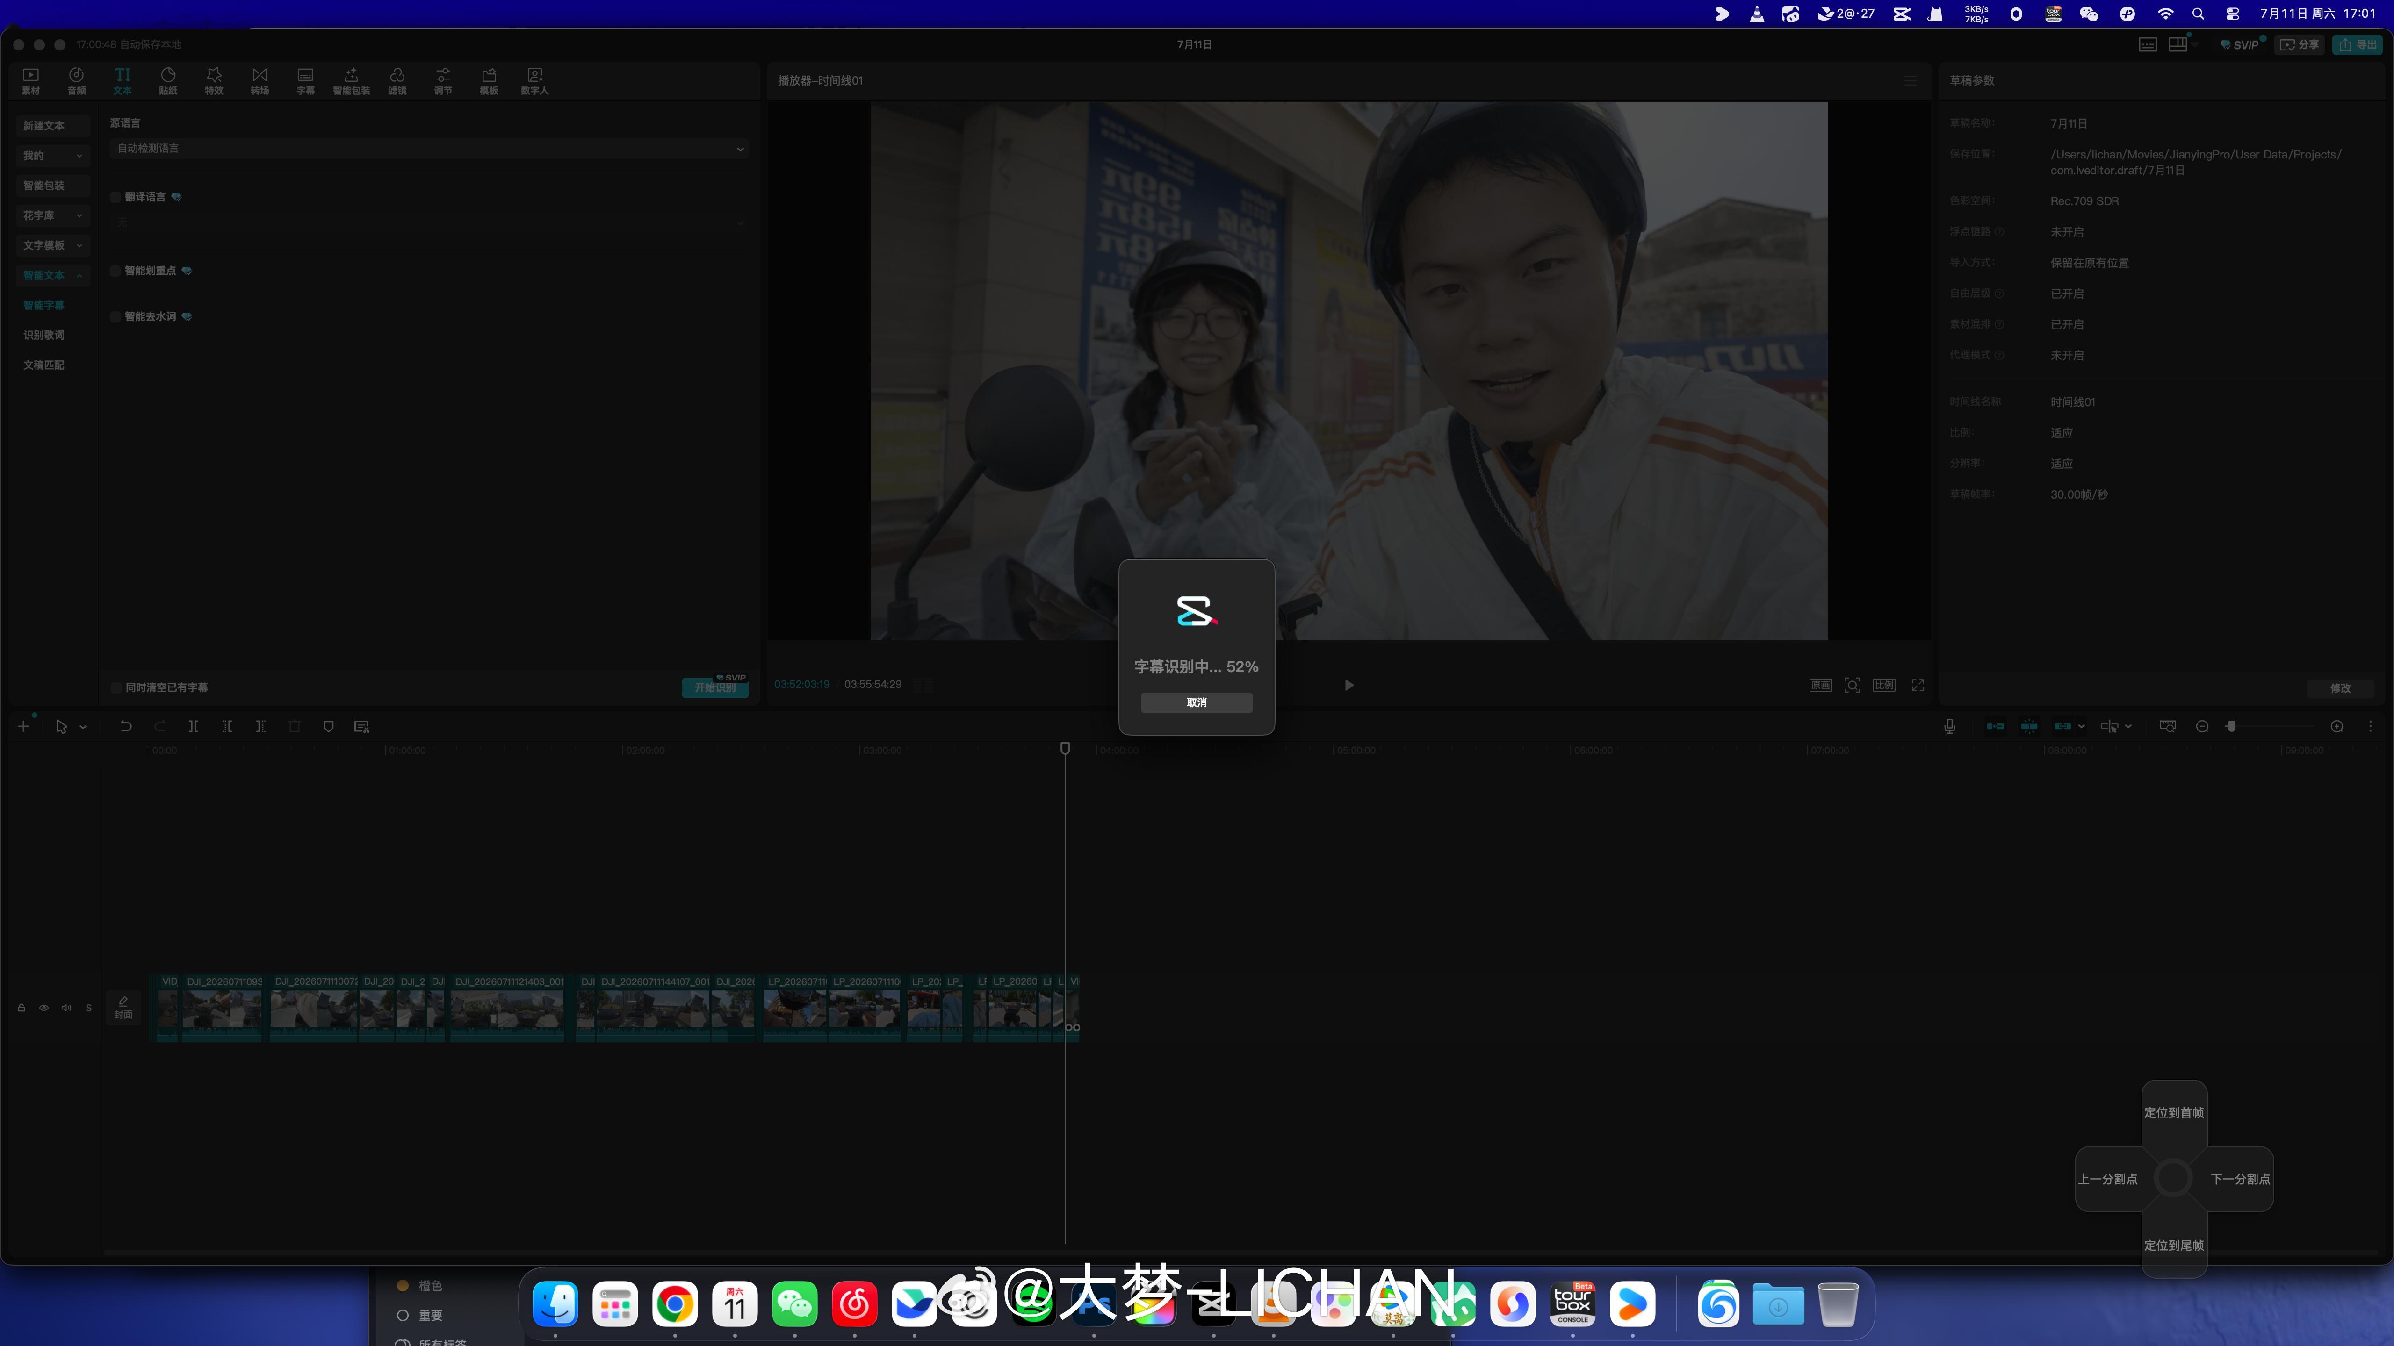Enter fullscreen preview mode

(x=1917, y=685)
